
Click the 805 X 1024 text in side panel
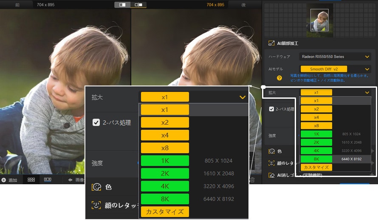pyautogui.click(x=352, y=134)
